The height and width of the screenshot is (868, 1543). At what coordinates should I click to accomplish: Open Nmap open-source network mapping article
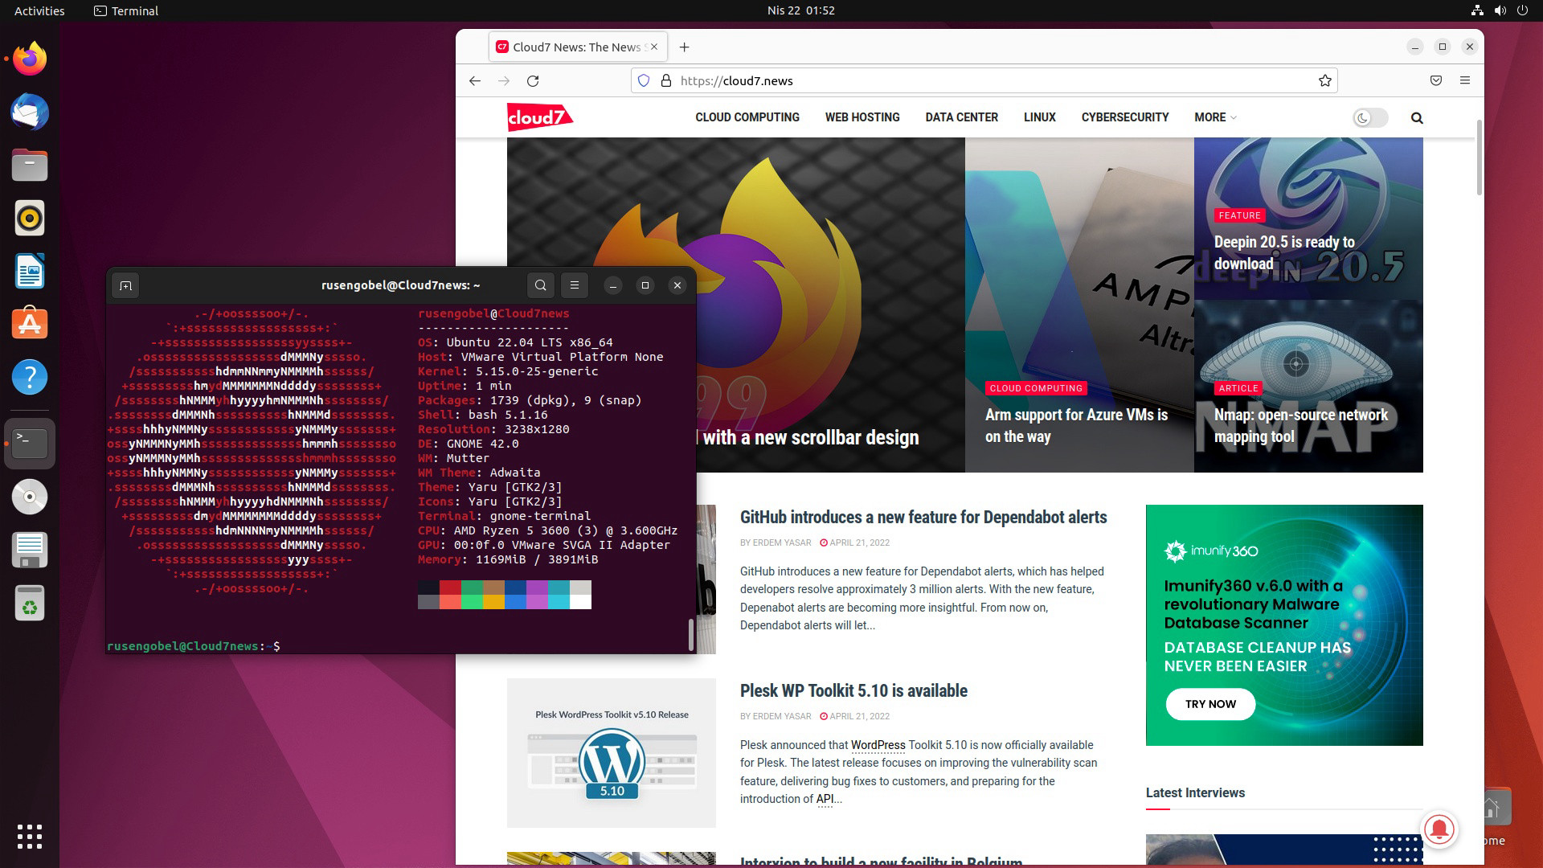[x=1300, y=425]
